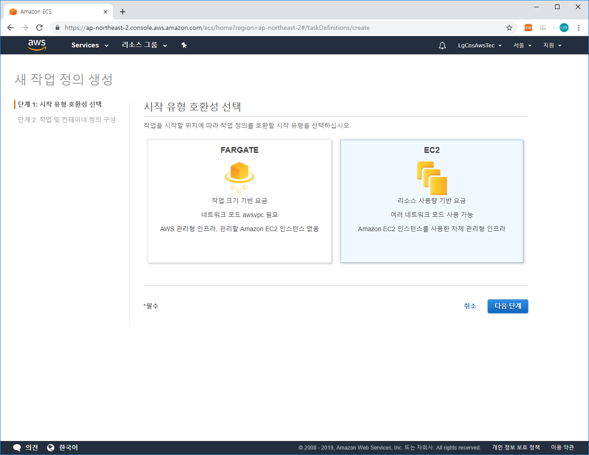
Task: Open the Chrome three-dot menu
Action: point(579,28)
